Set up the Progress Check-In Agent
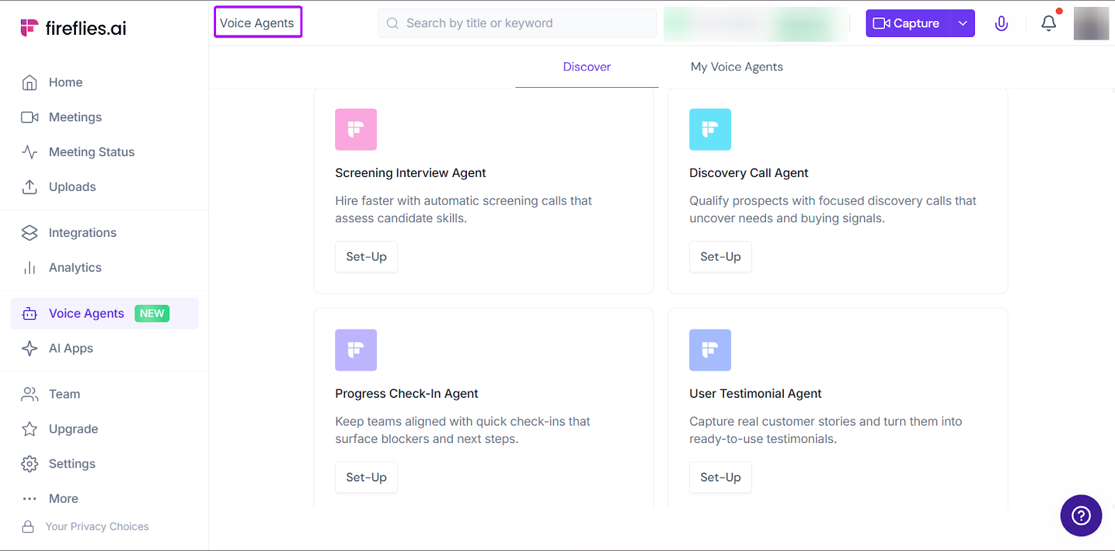The image size is (1115, 551). pyautogui.click(x=367, y=478)
